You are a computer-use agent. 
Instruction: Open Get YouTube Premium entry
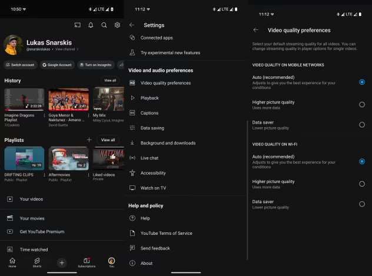pyautogui.click(x=62, y=232)
